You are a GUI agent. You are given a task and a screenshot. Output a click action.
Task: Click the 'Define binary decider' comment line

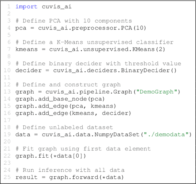click(x=98, y=64)
